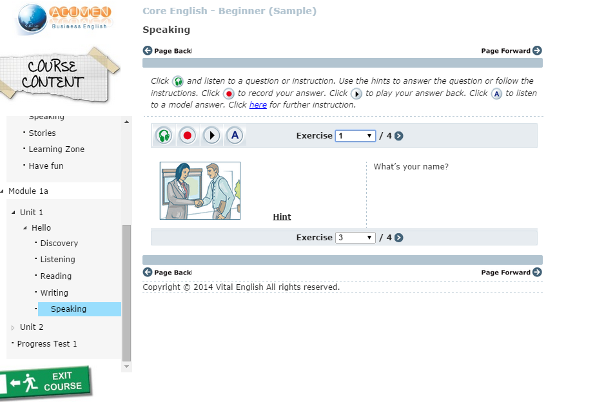This screenshot has width=595, height=402.
Task: Click the green headphones listen icon in toolbar
Action: (x=164, y=135)
